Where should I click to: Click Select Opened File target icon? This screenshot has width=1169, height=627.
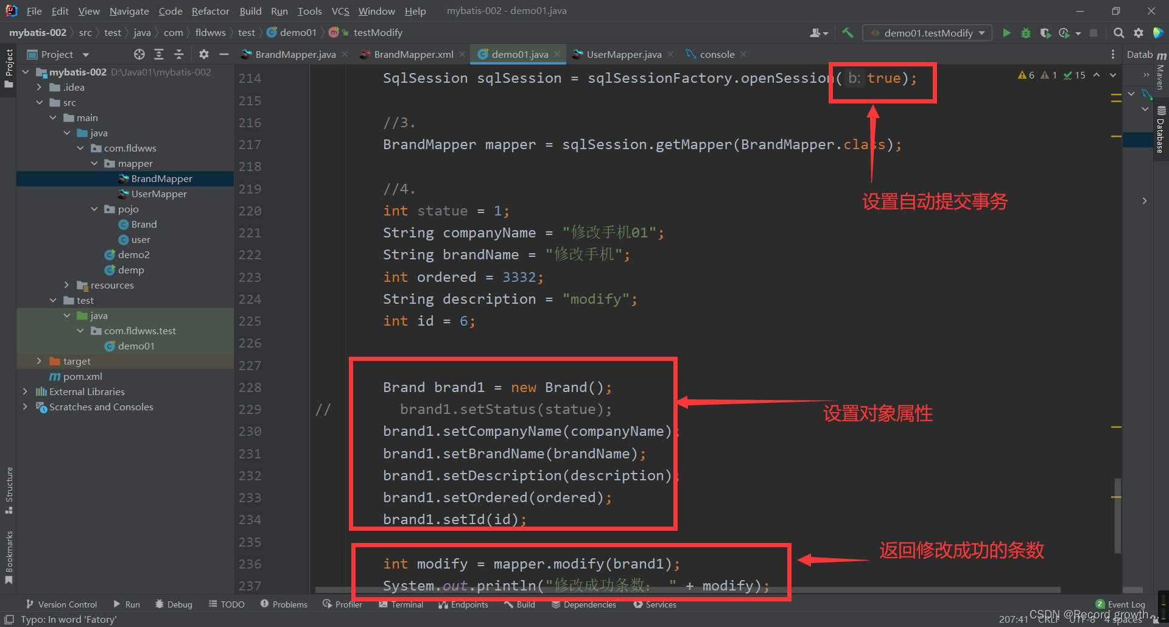pos(139,54)
